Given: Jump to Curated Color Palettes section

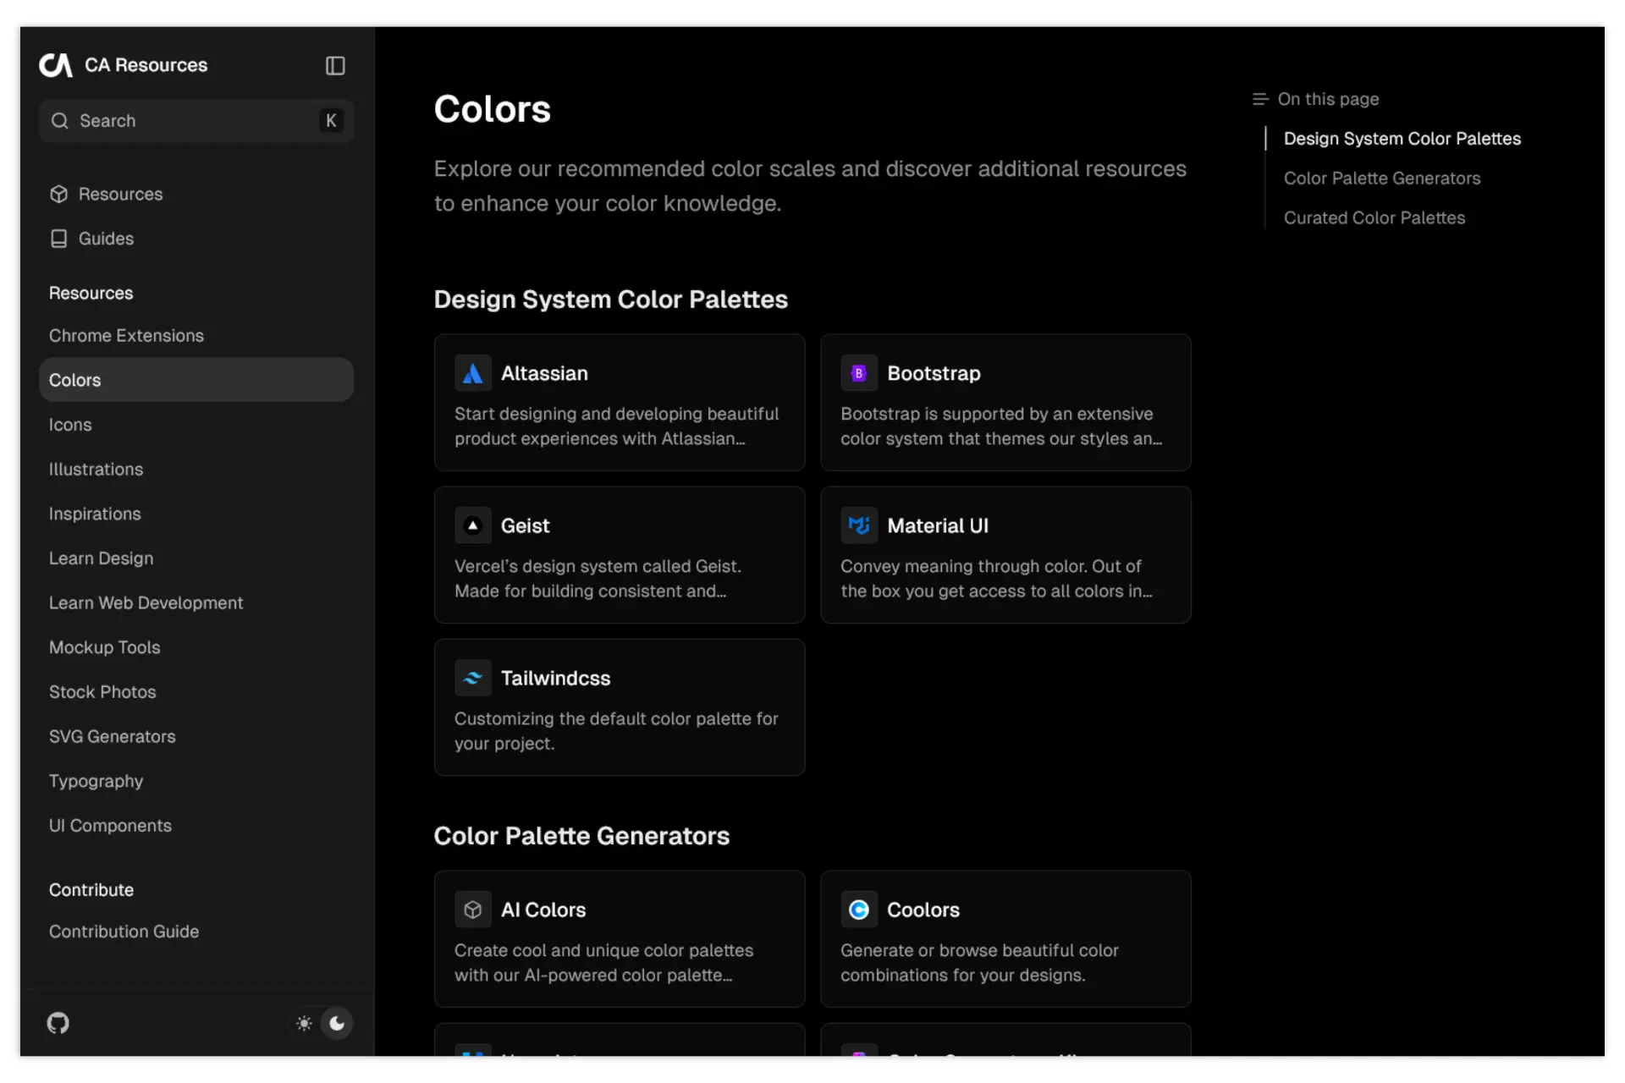Looking at the screenshot, I should [1374, 218].
